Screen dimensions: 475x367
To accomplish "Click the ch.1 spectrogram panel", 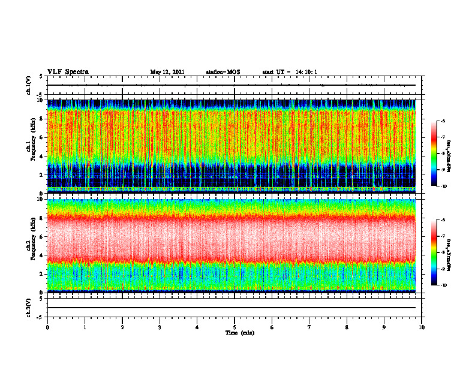I will point(231,146).
